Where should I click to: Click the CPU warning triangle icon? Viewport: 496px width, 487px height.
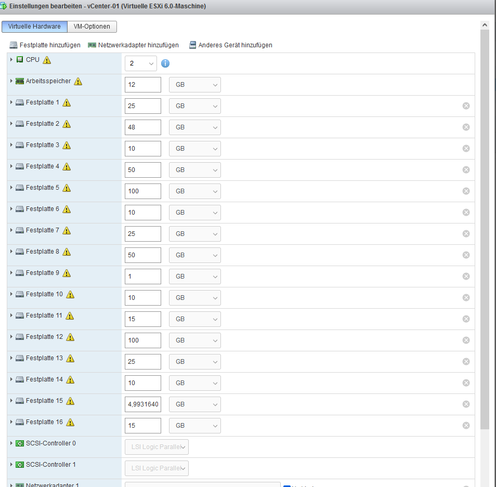(x=47, y=60)
